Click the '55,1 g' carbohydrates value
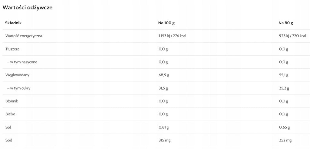310x149 pixels. (x=284, y=75)
